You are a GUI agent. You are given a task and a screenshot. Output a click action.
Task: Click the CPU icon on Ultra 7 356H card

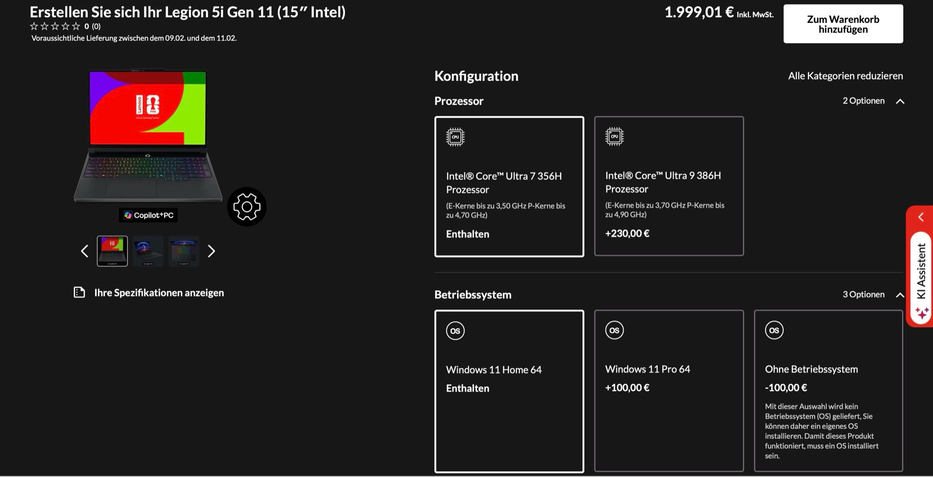point(455,137)
